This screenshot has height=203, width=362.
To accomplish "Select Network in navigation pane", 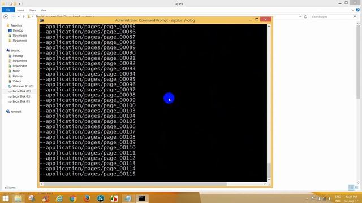I will [x=16, y=112].
